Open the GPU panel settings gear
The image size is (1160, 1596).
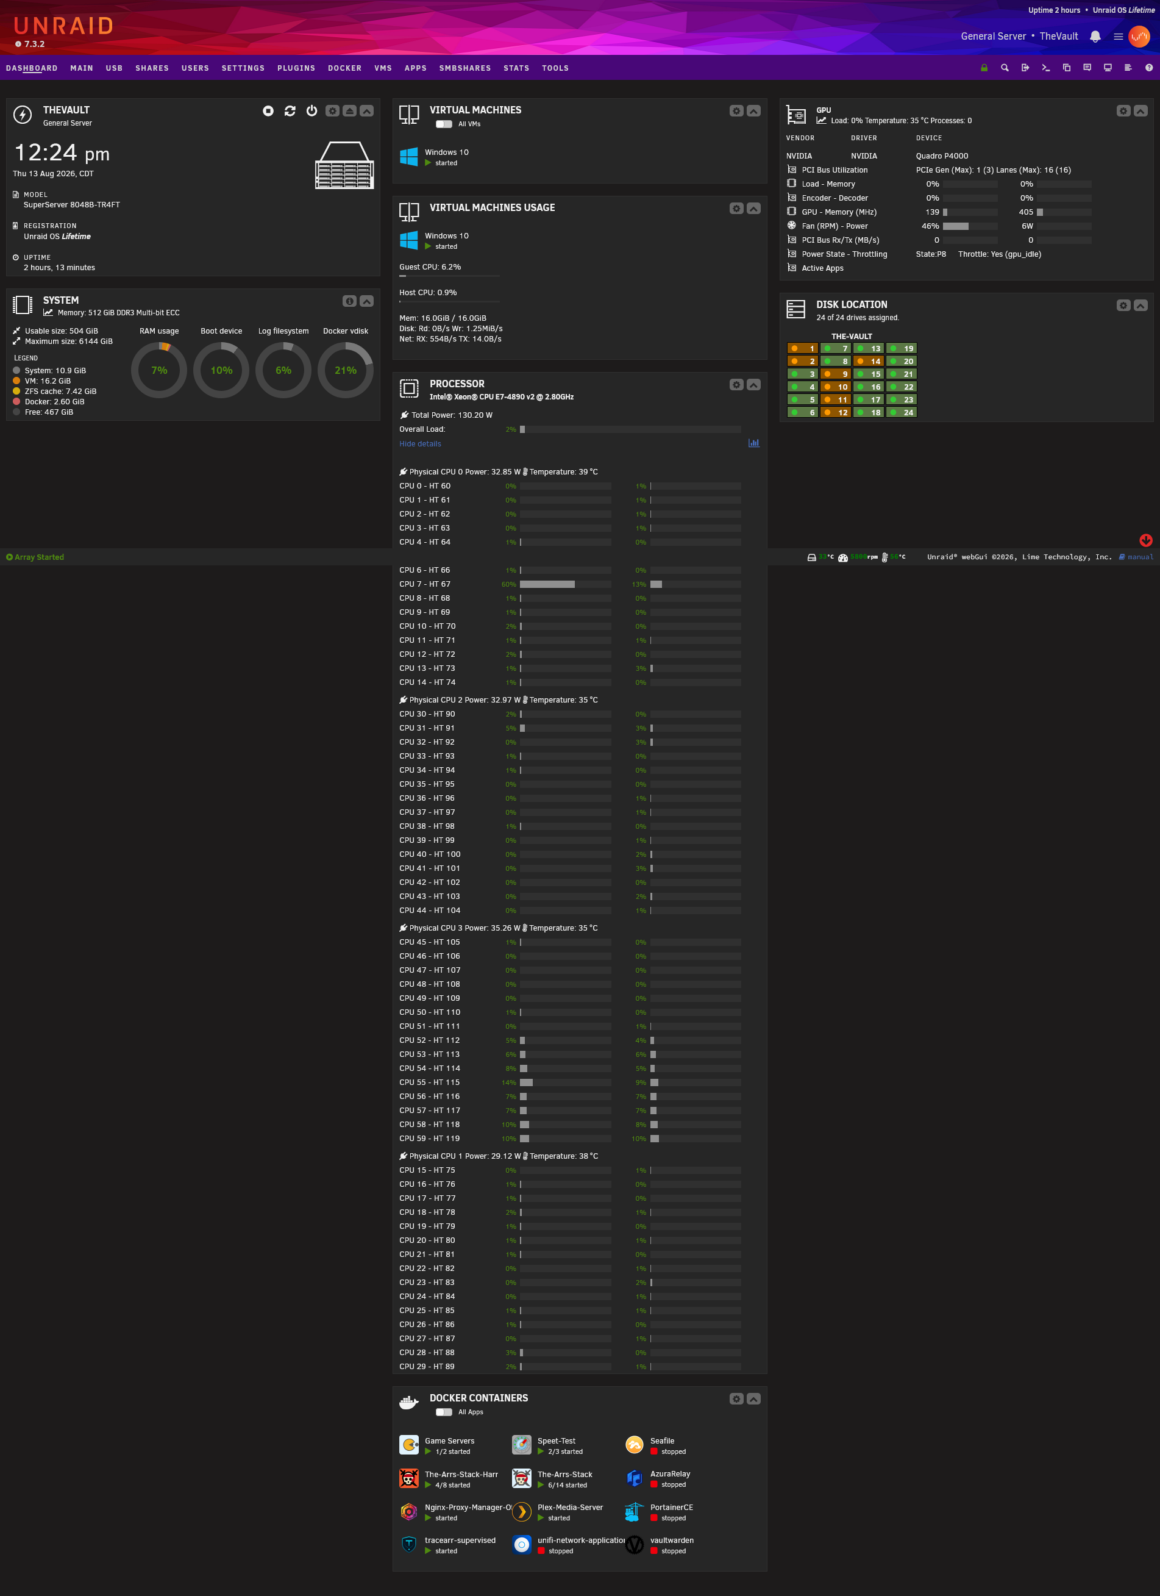[1123, 111]
